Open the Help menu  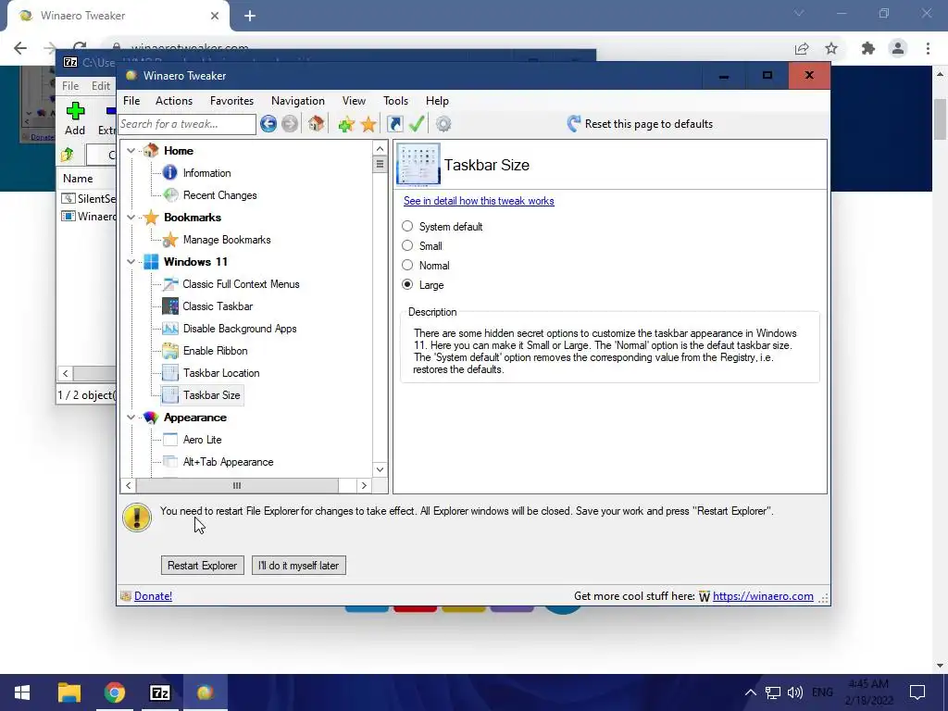click(x=437, y=101)
